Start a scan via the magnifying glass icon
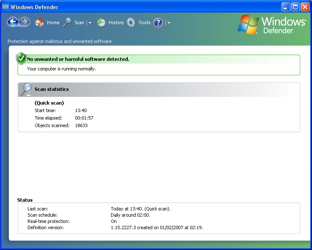This screenshot has height=250, width=312. pos(67,22)
